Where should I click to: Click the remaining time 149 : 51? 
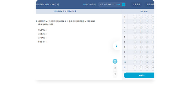click(x=111, y=5)
